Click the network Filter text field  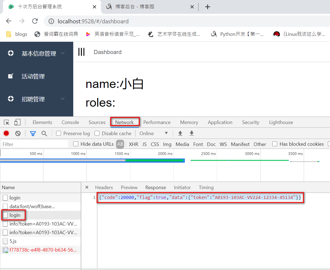pos(35,144)
